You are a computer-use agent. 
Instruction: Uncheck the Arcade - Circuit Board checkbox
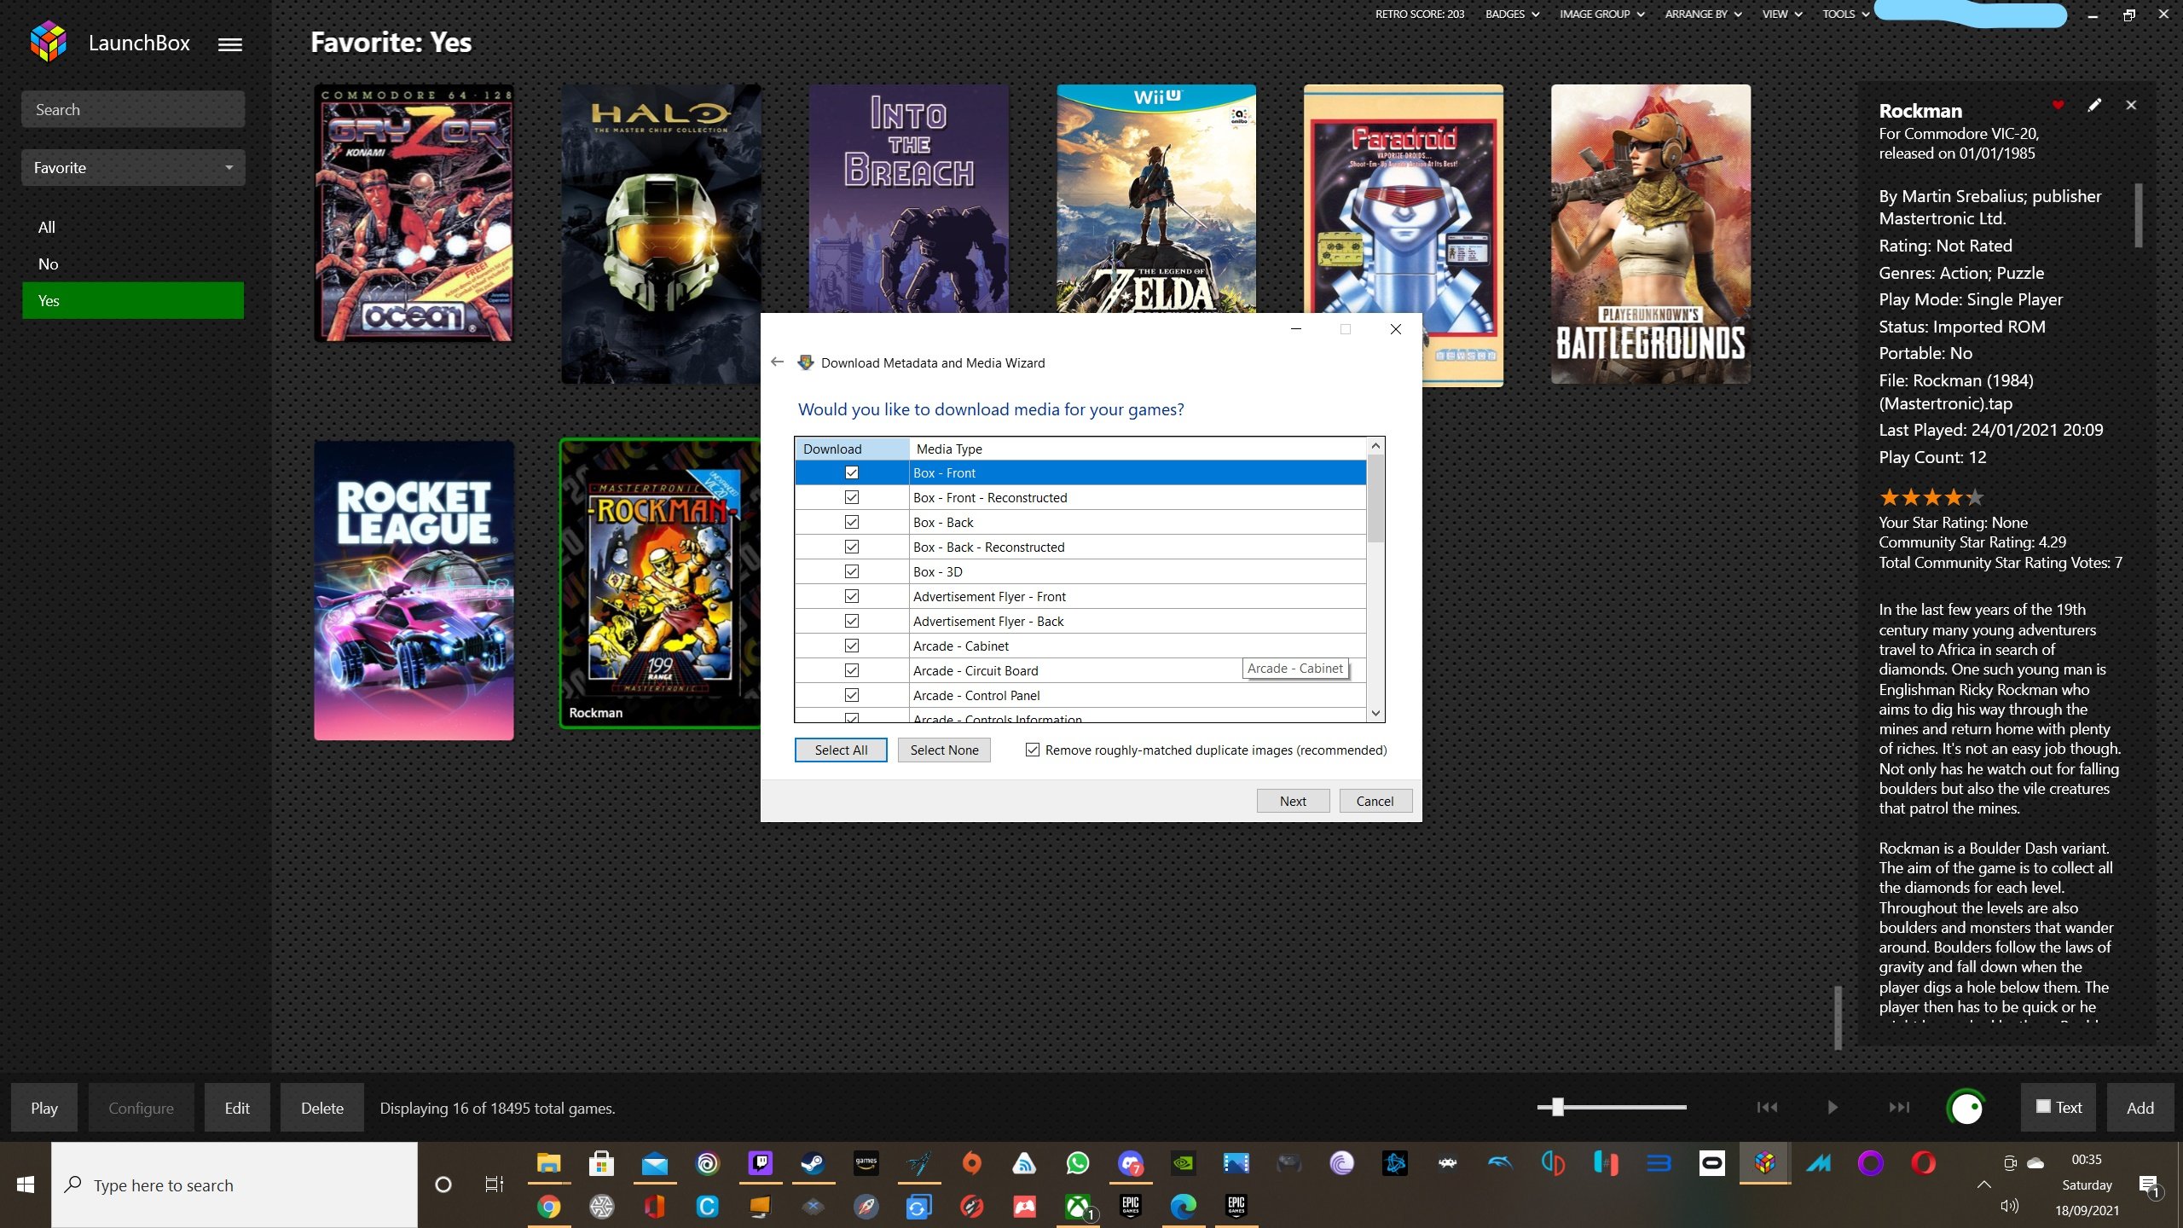[x=851, y=670]
